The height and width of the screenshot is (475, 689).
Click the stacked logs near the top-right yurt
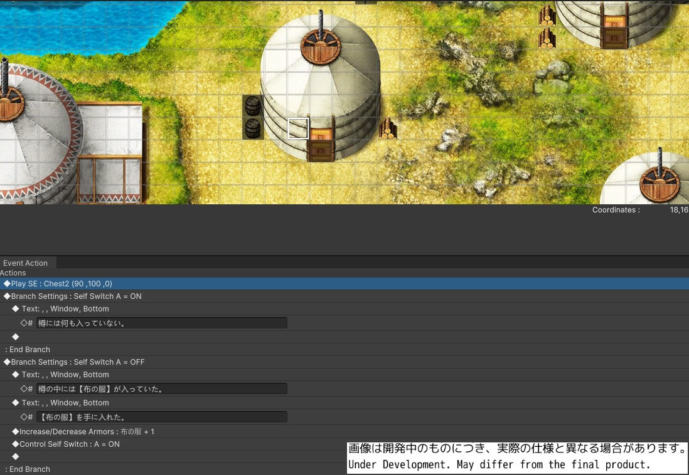point(547,27)
